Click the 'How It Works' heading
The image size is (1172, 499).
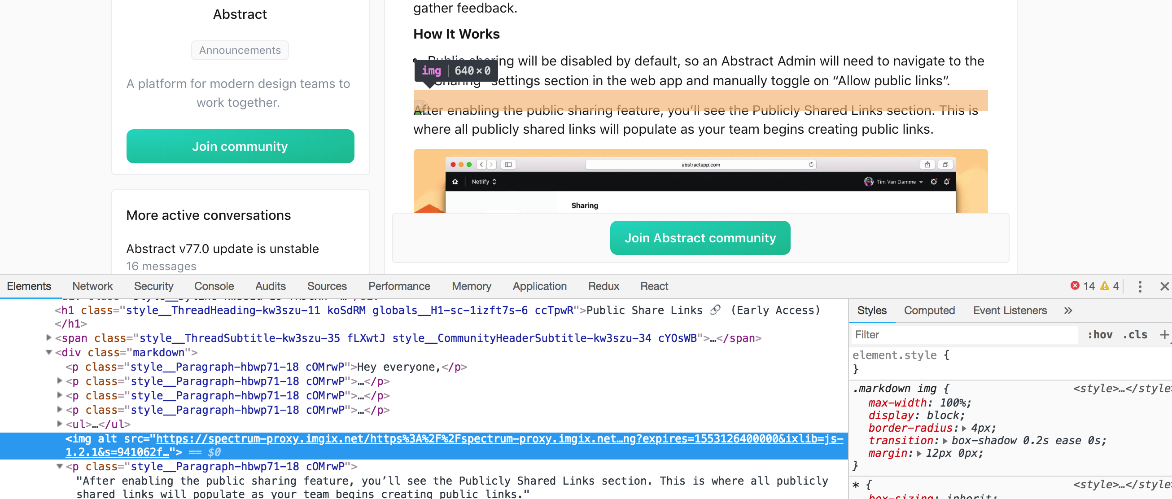456,34
